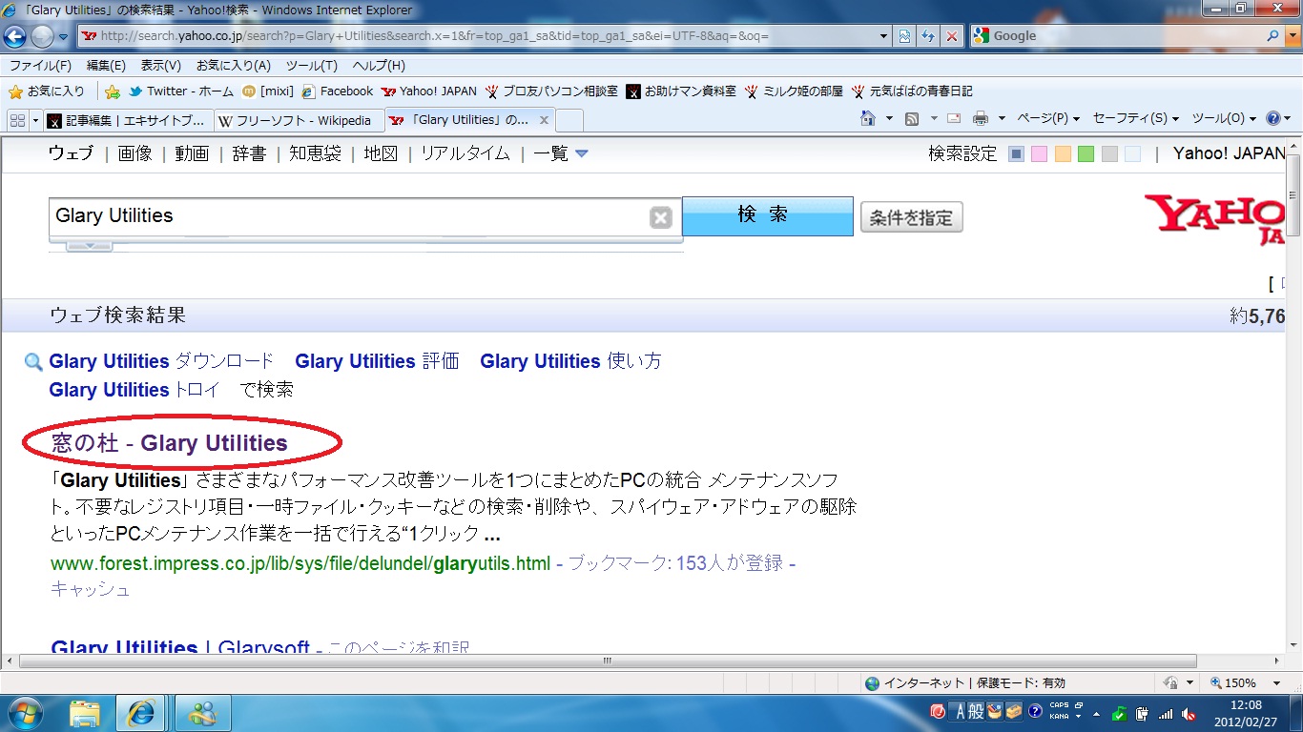
Task: Open ツール(T) menu in menu bar
Action: 312,66
